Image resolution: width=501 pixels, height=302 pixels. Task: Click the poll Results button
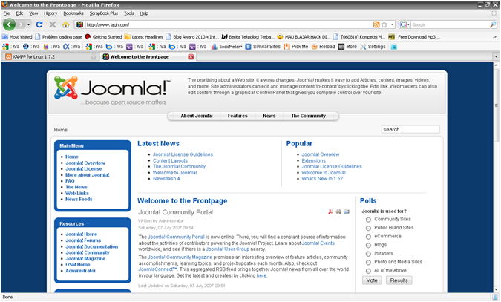tap(399, 280)
